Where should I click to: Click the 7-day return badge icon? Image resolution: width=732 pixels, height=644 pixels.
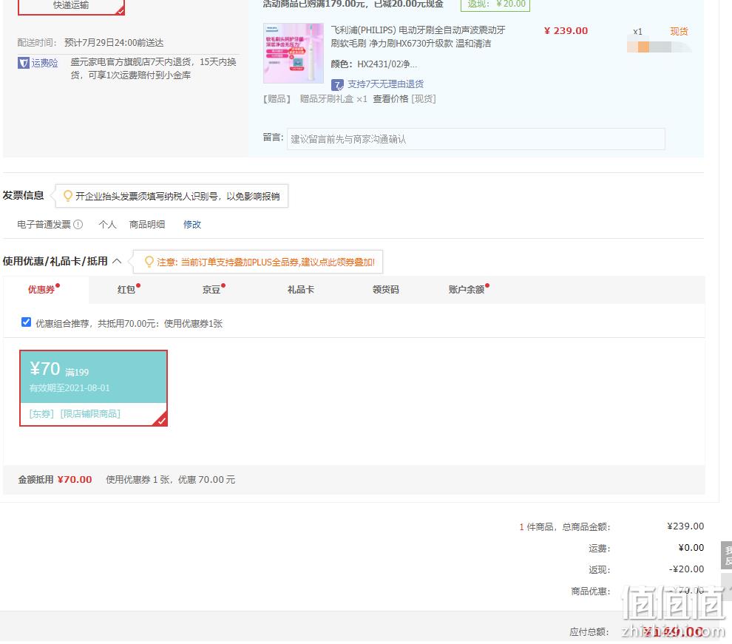(337, 85)
